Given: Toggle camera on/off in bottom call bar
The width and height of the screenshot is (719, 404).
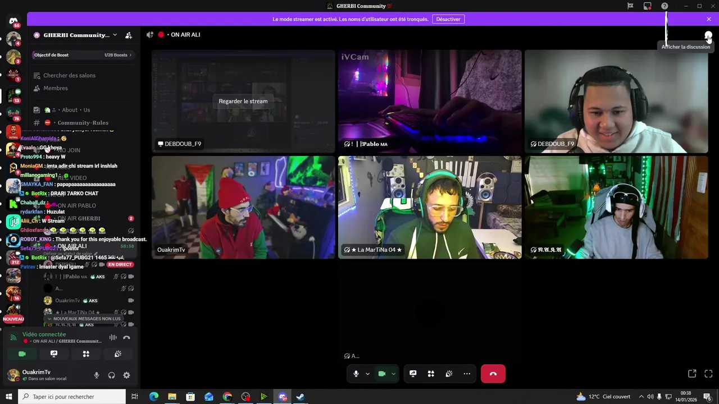Looking at the screenshot, I should pyautogui.click(x=382, y=374).
